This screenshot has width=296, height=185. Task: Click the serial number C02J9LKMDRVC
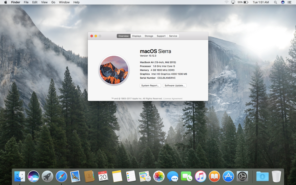(166, 78)
